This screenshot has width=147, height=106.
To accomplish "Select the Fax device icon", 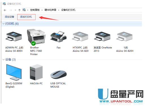I will 58,37.
